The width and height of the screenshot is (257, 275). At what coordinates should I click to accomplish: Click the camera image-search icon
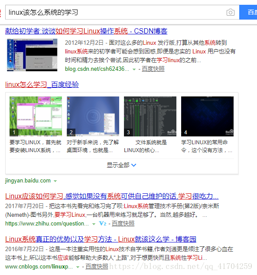[231, 12]
